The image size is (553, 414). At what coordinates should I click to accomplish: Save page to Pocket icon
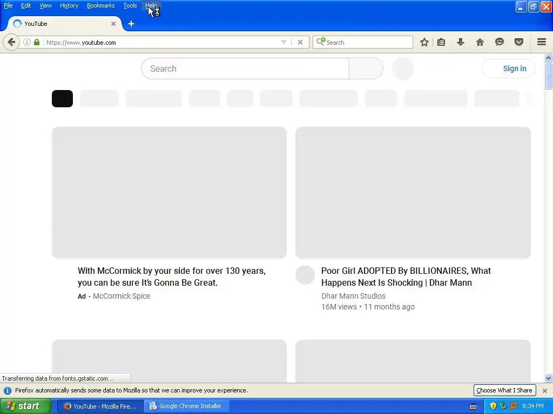(x=519, y=42)
